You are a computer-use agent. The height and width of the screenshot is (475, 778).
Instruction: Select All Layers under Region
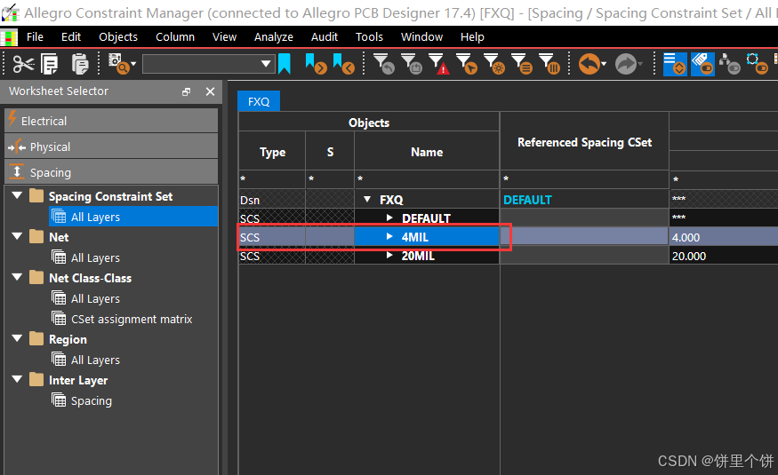95,360
